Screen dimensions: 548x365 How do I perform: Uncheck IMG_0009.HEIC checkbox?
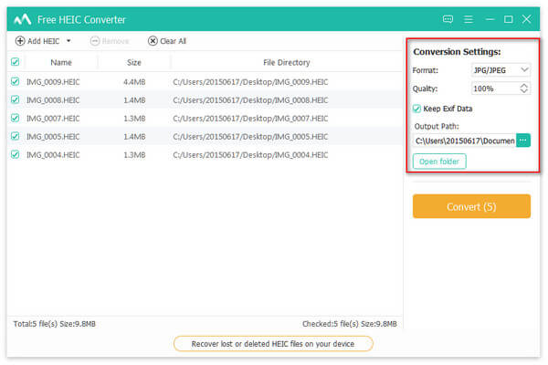click(15, 82)
